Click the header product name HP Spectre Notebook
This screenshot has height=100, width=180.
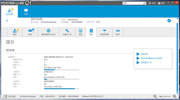click(49, 22)
